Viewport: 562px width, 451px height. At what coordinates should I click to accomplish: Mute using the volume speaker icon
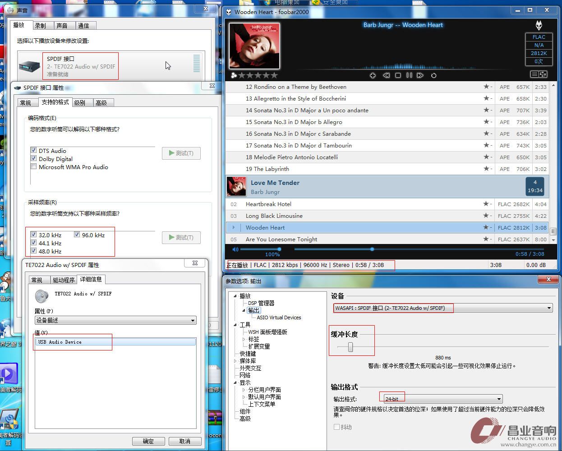[235, 249]
